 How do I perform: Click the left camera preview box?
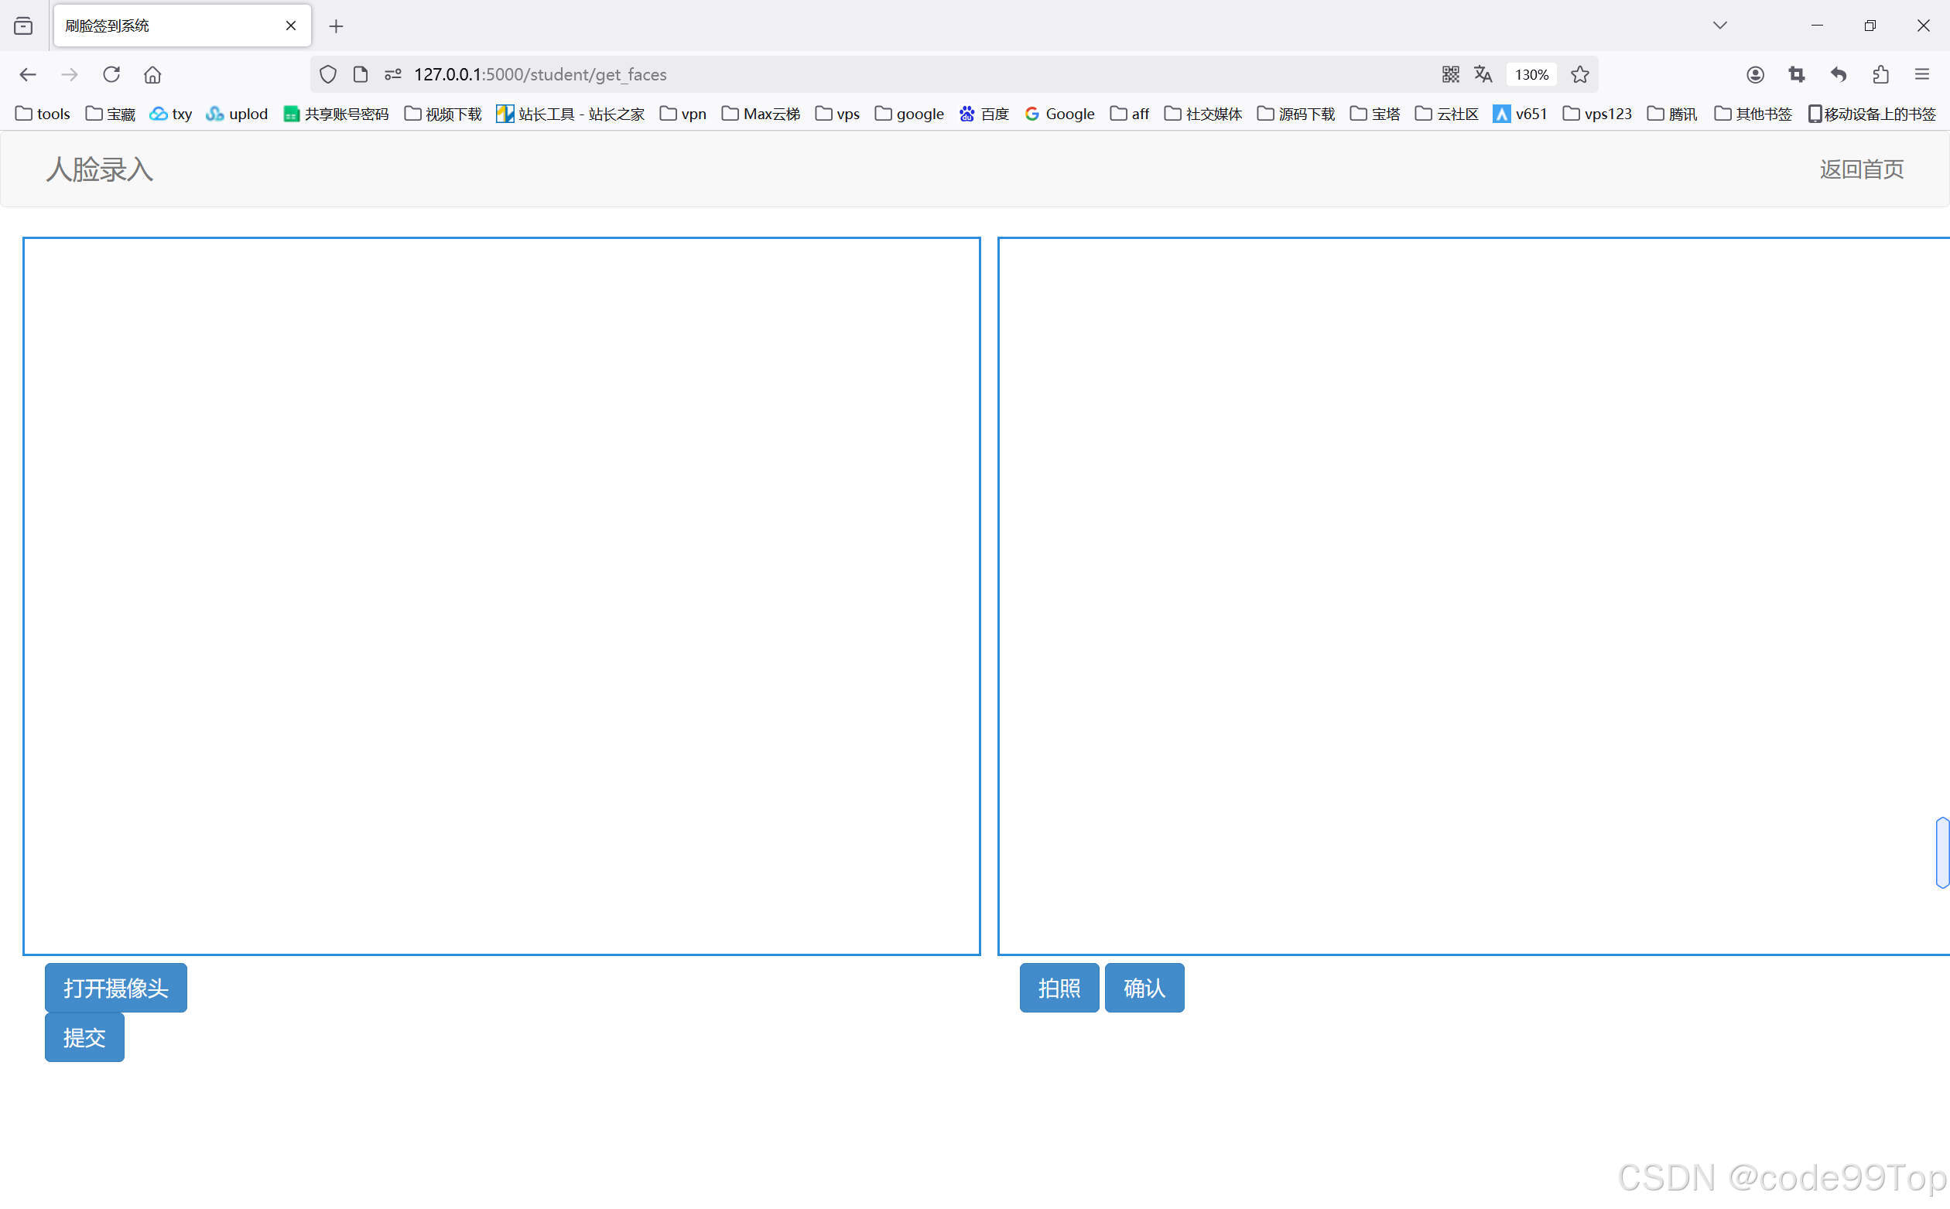click(501, 596)
